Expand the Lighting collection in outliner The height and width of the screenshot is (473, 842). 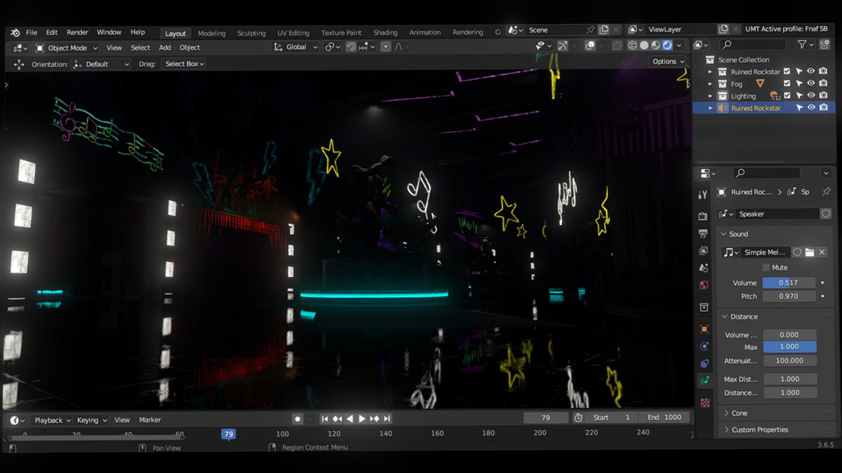[710, 96]
